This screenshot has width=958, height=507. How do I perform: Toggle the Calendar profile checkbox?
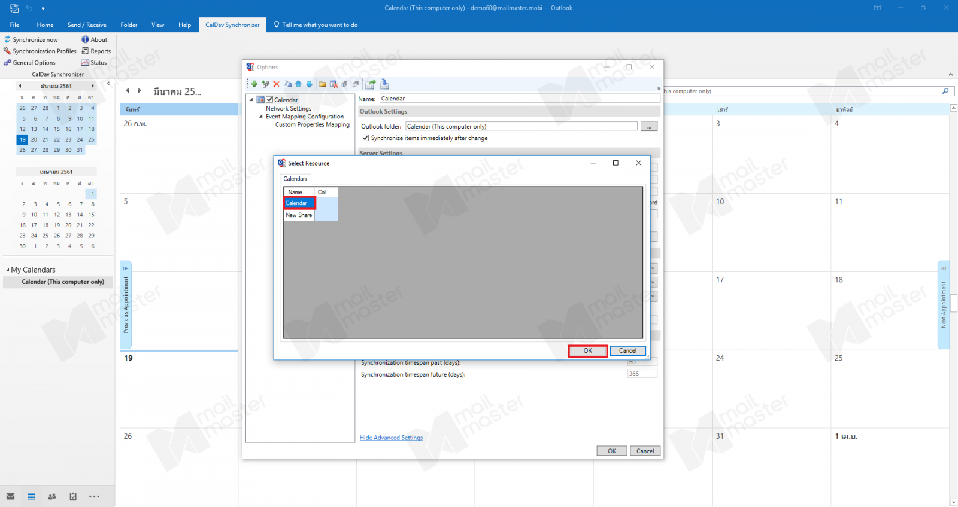tap(270, 100)
